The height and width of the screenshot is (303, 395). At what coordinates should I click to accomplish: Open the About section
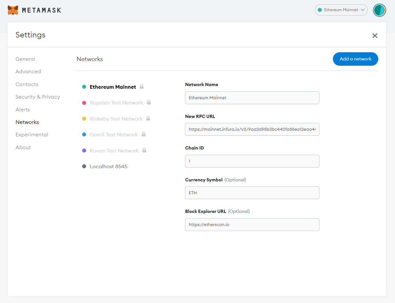(x=23, y=147)
